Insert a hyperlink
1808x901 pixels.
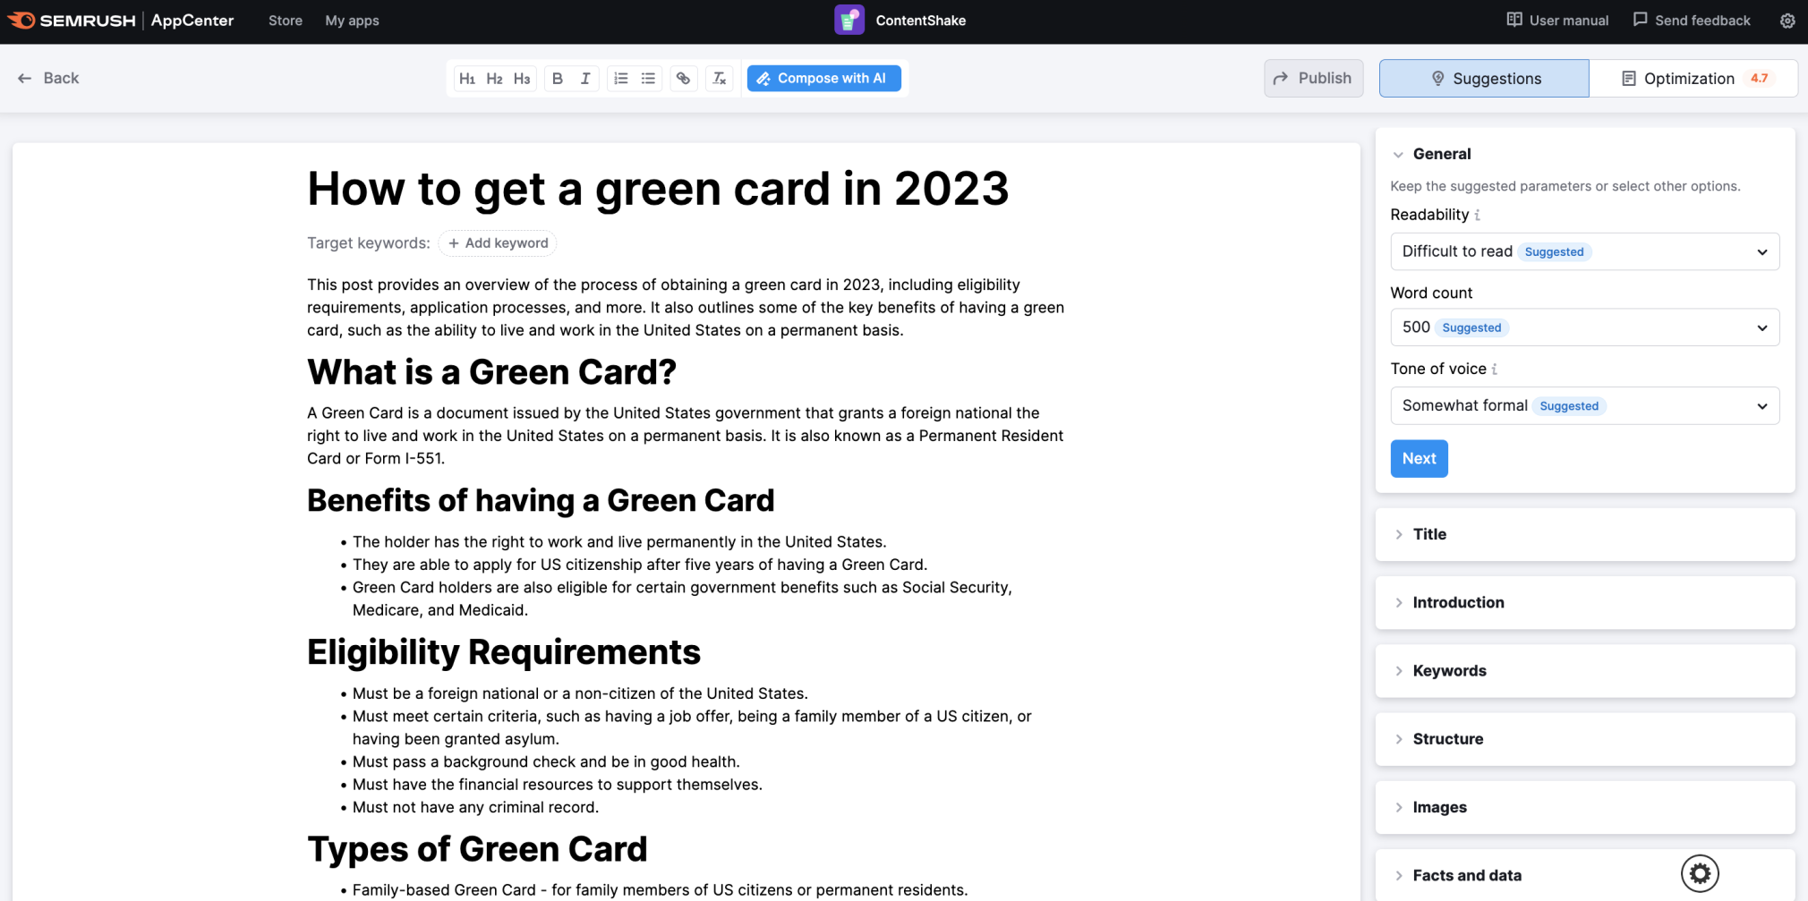(x=684, y=79)
